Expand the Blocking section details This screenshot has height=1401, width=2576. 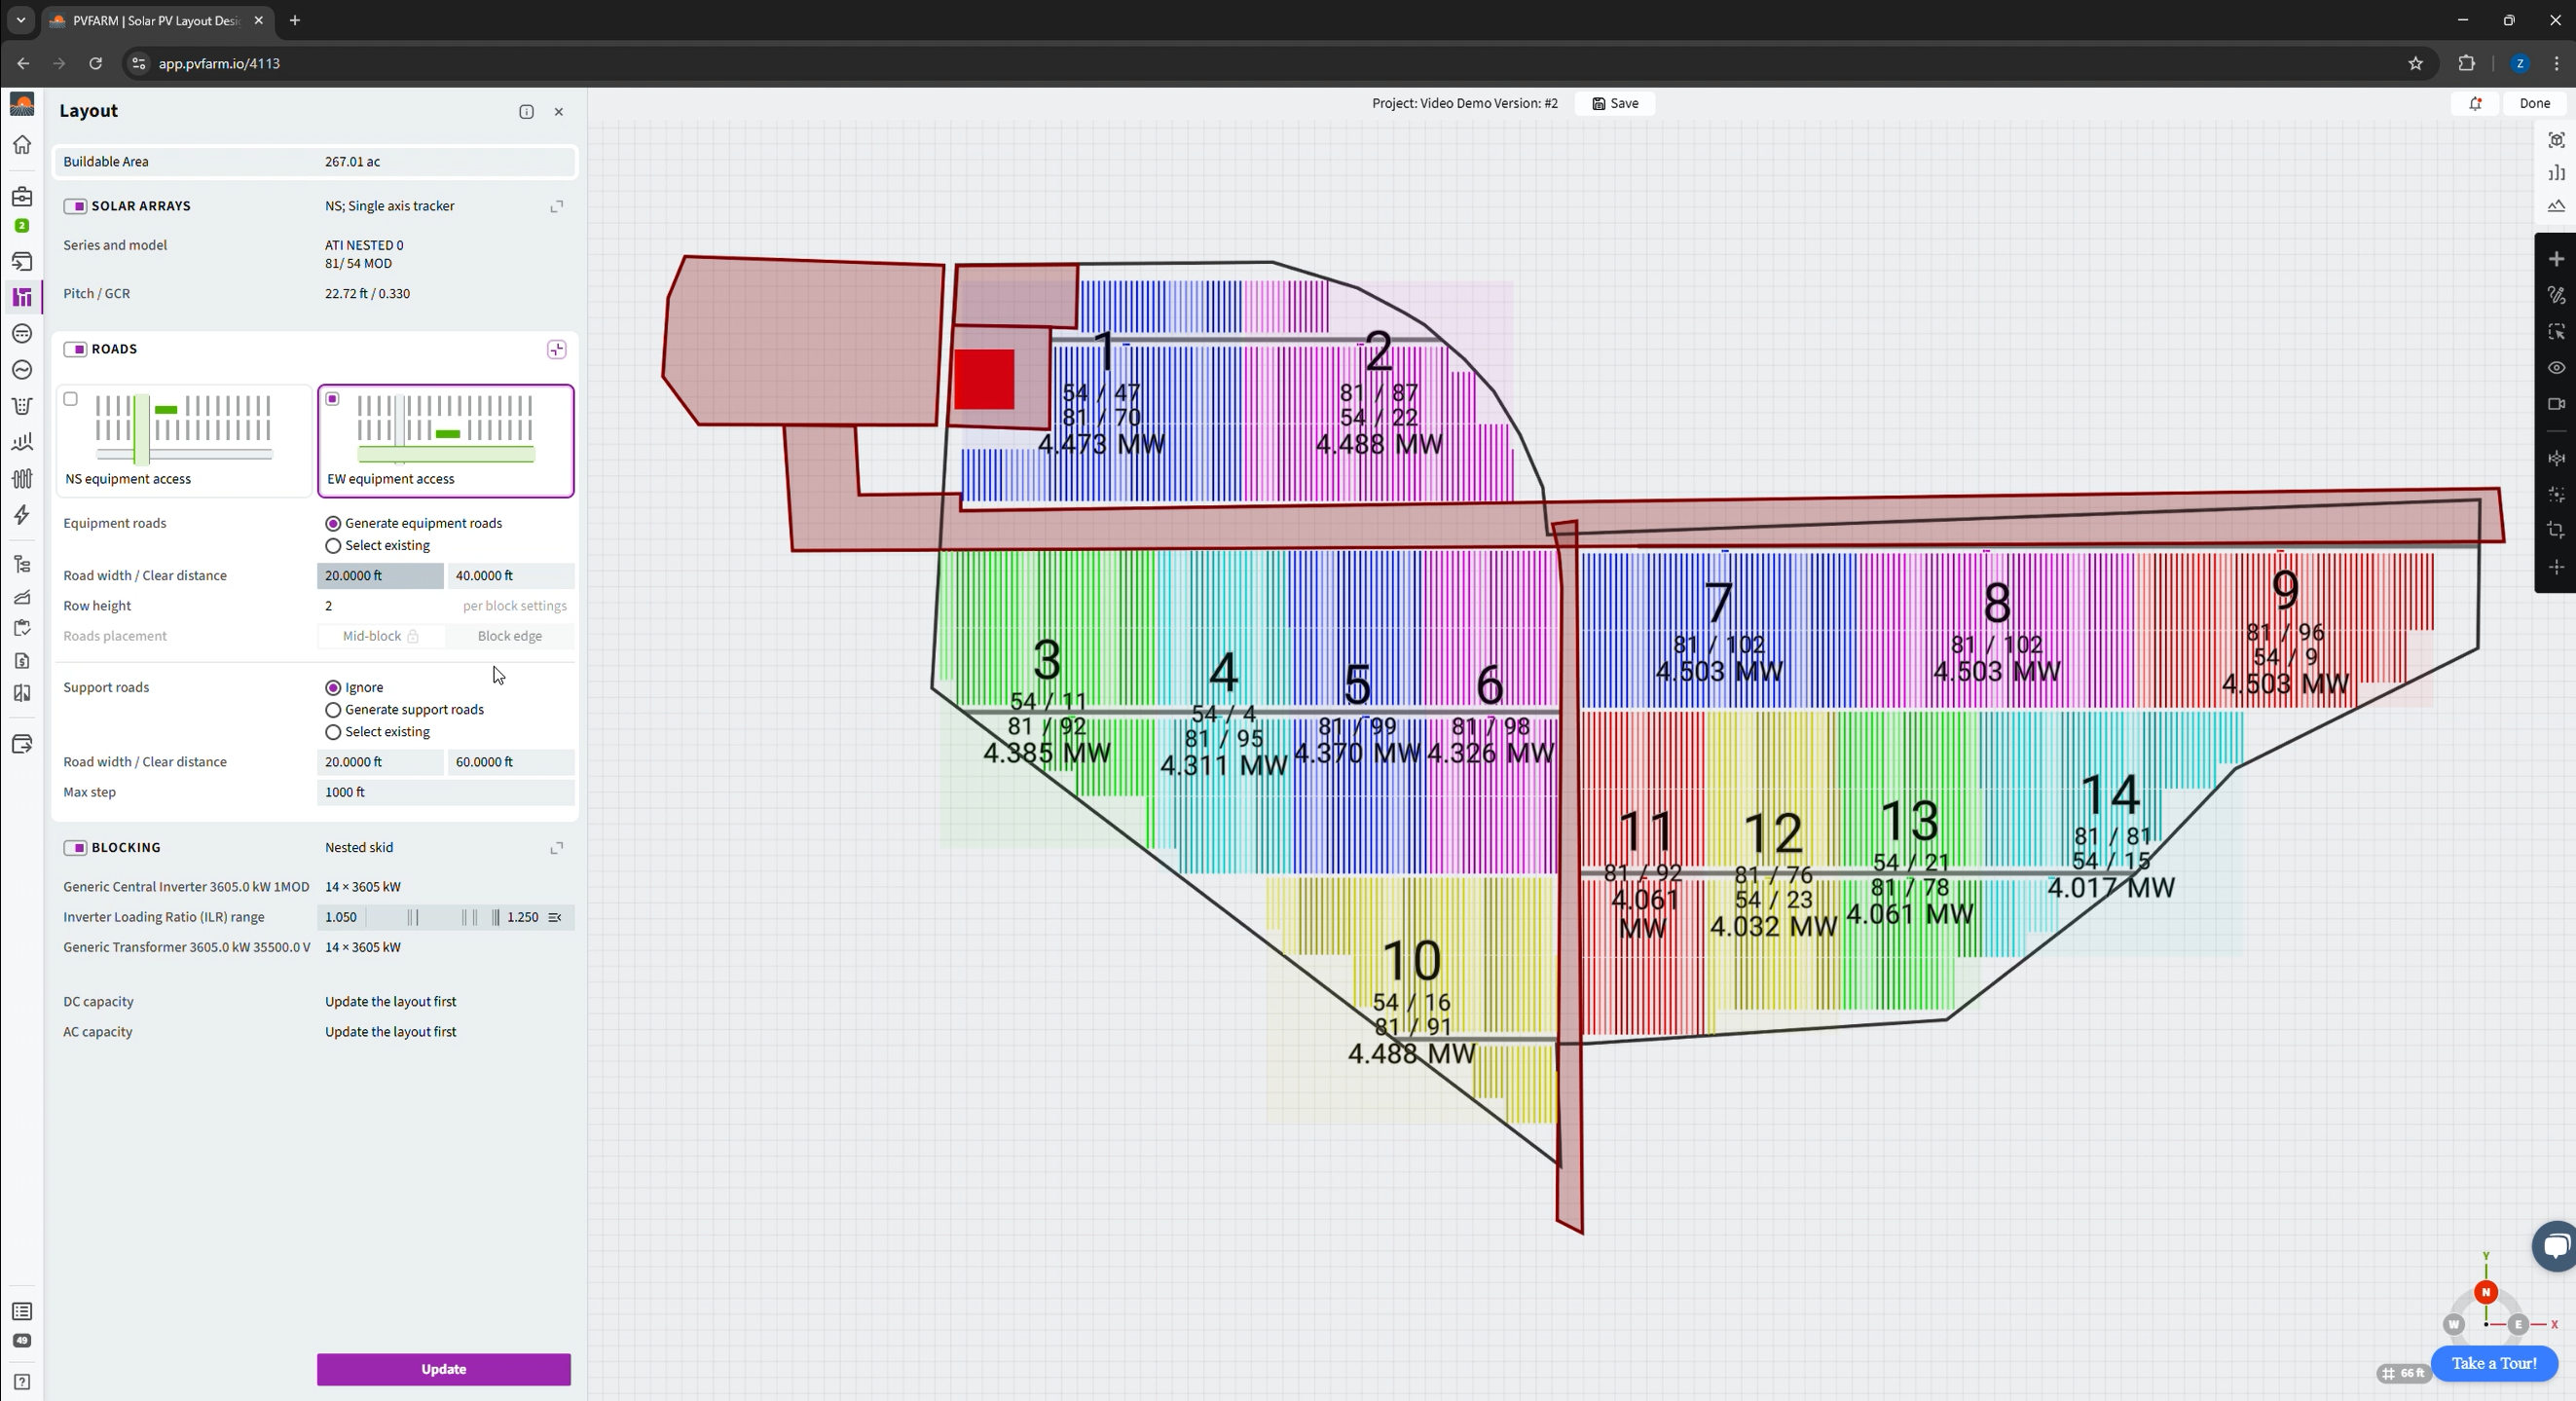(x=557, y=848)
